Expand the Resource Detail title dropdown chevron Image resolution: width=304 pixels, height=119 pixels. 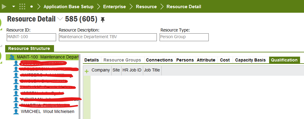[x=60, y=19]
